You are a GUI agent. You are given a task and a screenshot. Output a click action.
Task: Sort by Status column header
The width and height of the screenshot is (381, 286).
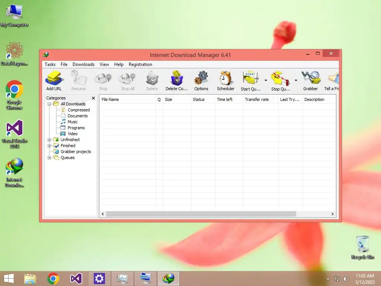[203, 99]
